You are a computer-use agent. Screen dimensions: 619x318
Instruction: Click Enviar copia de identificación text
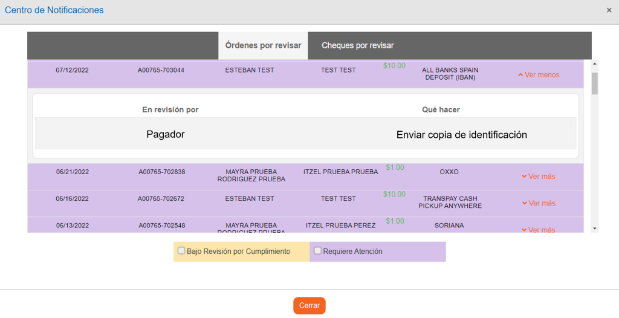461,135
